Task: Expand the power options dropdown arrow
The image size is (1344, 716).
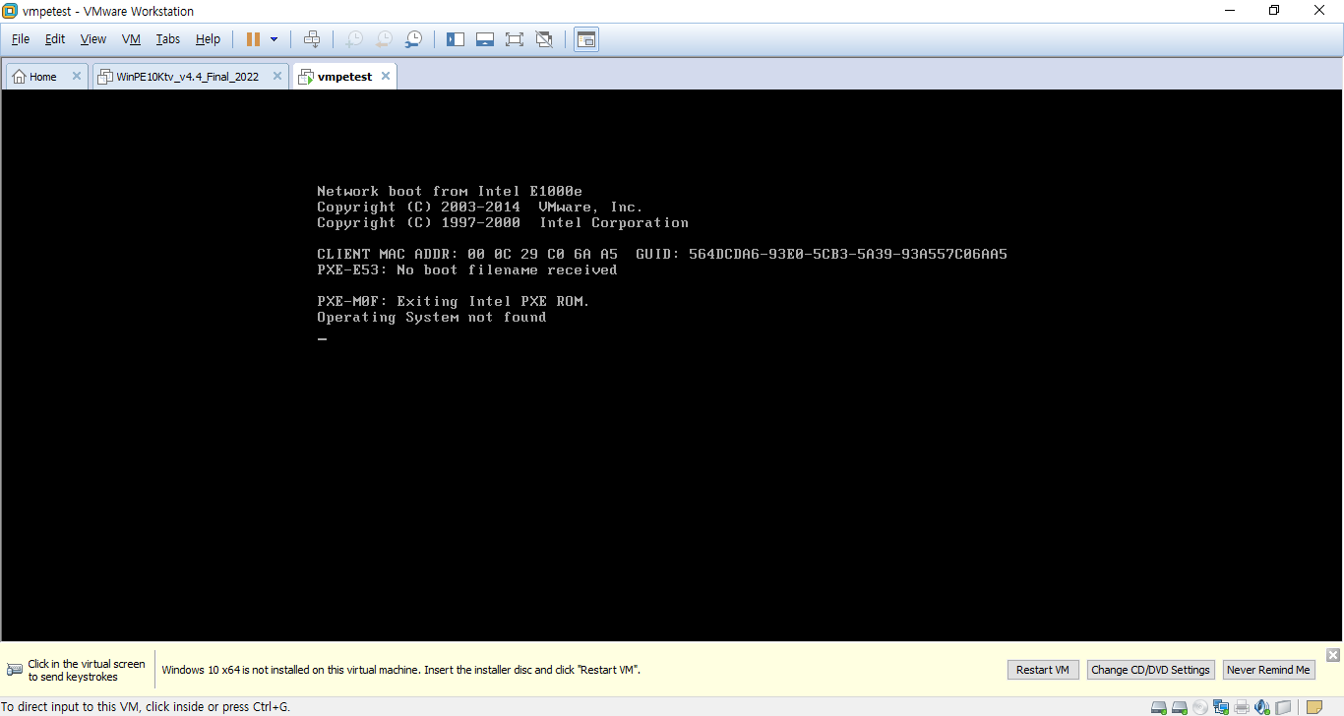Action: [274, 39]
